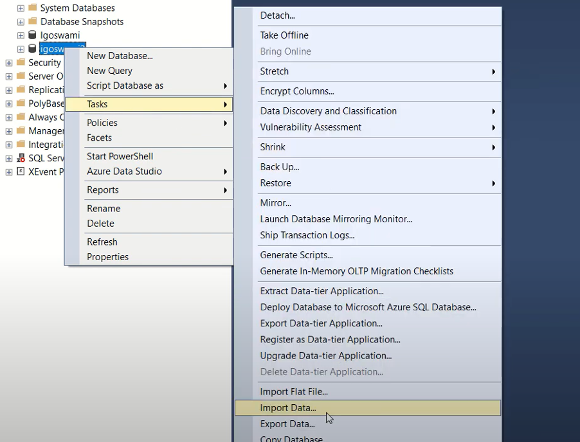The height and width of the screenshot is (442, 580).
Task: Click the System Databases folder icon
Action: [x=33, y=8]
